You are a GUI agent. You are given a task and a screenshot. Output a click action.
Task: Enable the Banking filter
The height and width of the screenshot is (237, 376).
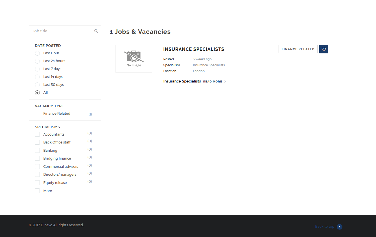point(37,150)
